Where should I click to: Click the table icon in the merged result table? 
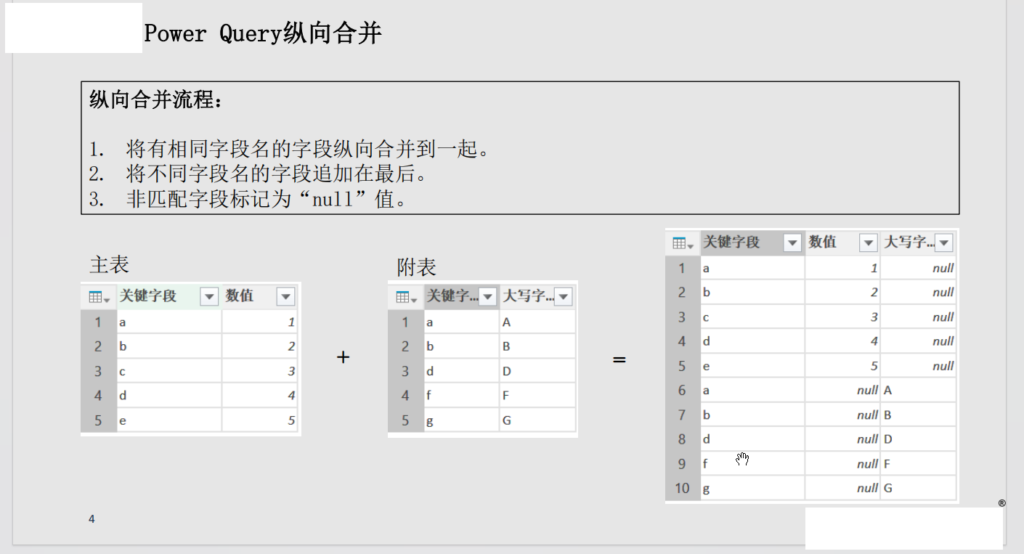click(683, 243)
